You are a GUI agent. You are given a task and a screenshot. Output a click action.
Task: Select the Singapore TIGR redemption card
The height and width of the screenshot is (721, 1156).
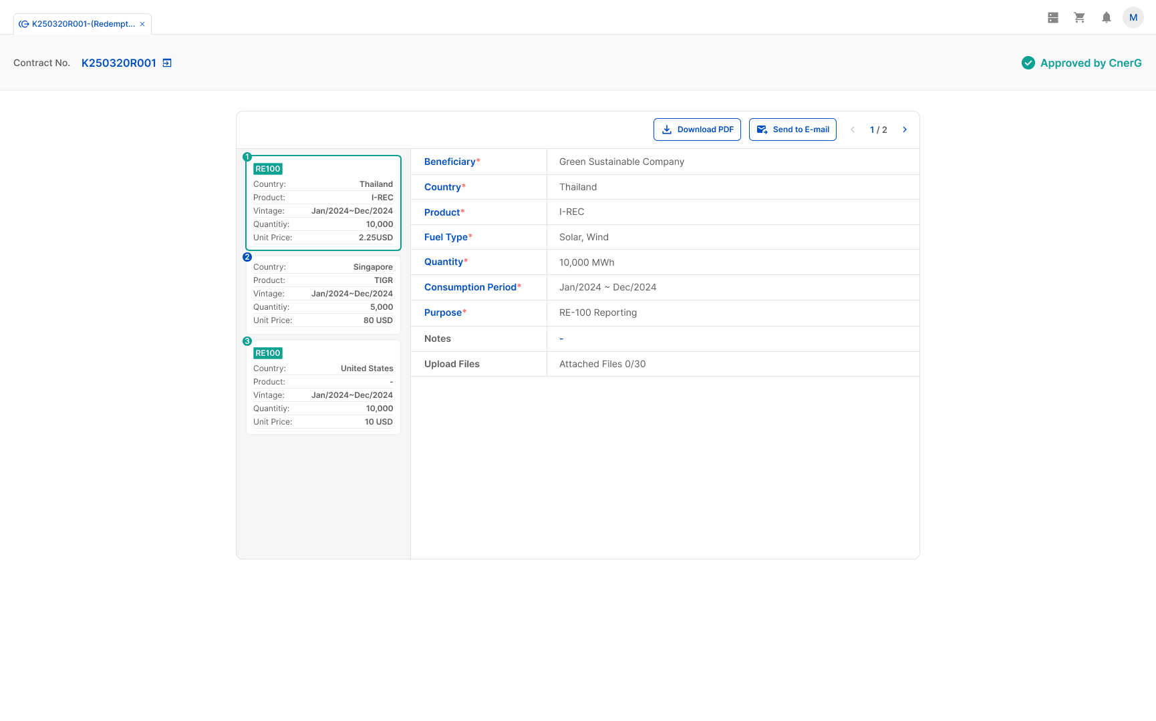(323, 294)
